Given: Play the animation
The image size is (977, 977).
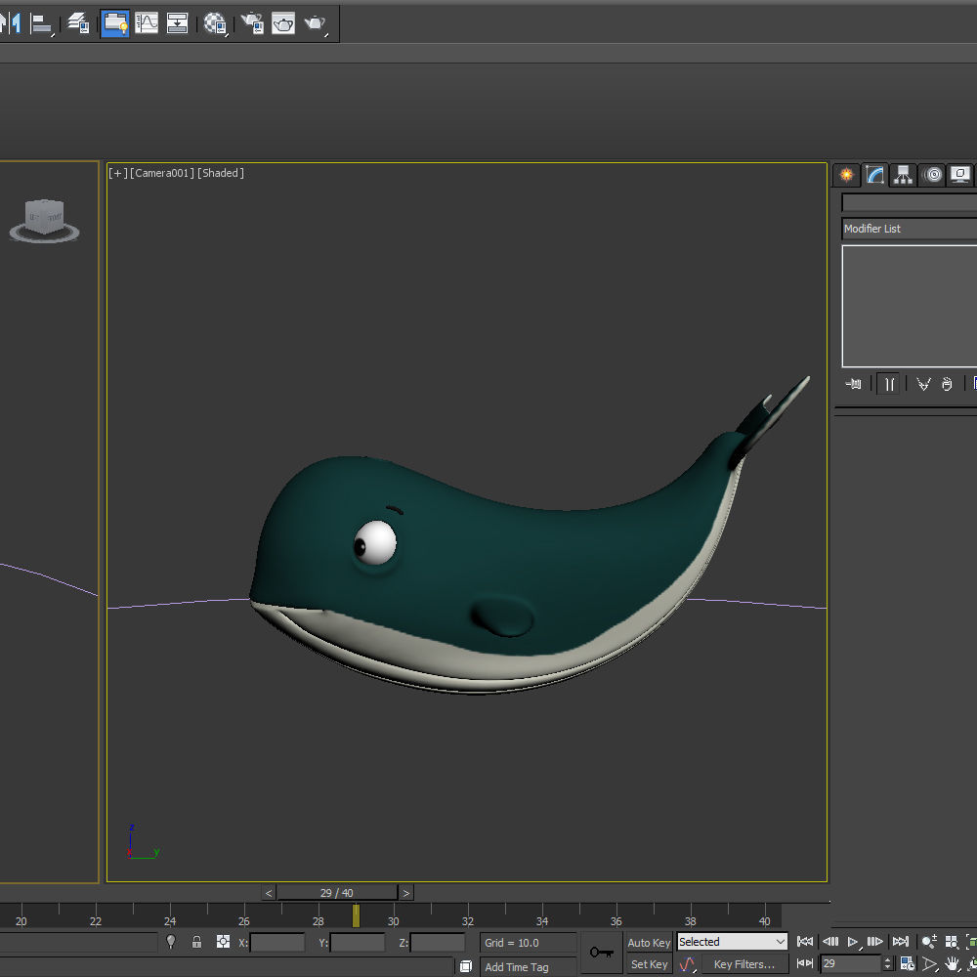Looking at the screenshot, I should click(x=853, y=942).
